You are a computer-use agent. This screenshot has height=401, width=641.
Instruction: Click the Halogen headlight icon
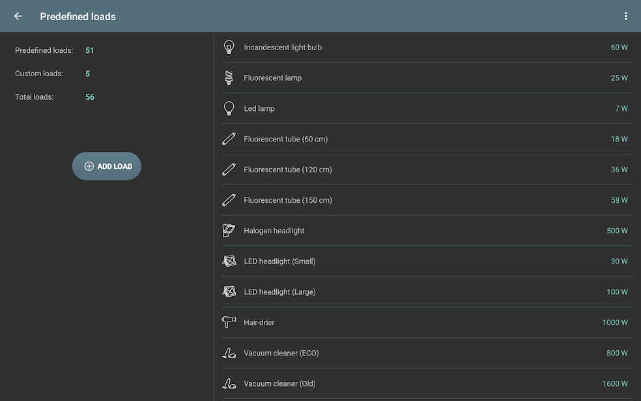pos(229,231)
